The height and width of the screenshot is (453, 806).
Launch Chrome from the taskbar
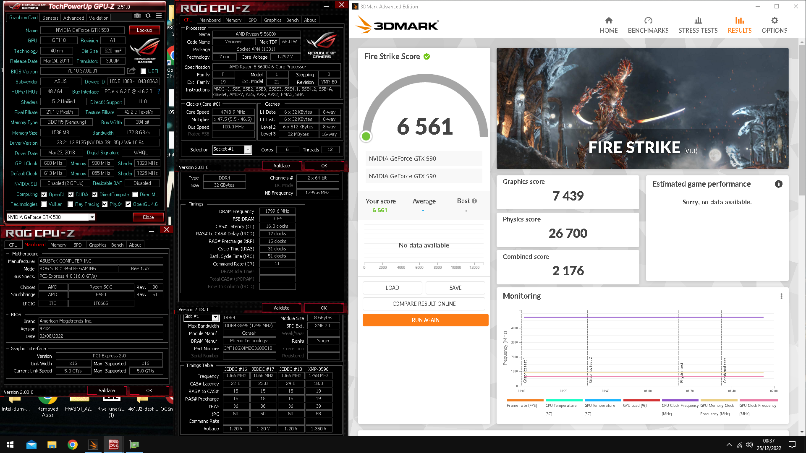point(72,445)
